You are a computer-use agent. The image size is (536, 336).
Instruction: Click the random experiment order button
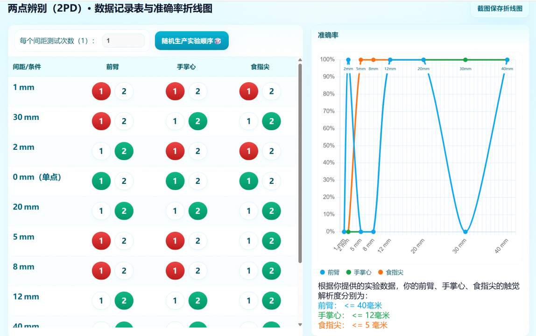tap(191, 41)
